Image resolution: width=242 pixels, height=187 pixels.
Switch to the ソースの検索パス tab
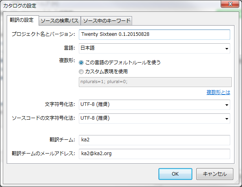(60, 21)
